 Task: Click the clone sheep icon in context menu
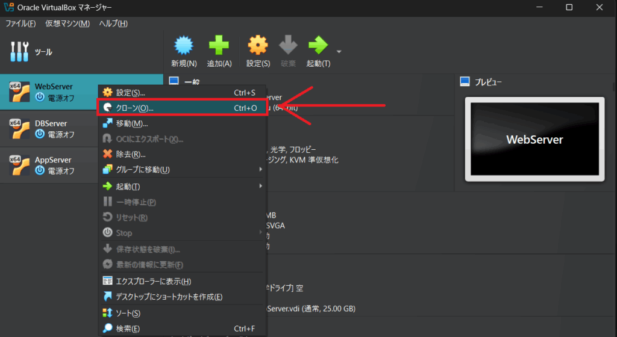click(x=107, y=108)
